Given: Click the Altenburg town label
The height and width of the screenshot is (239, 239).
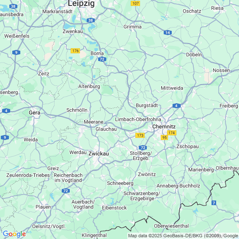Looking at the screenshot, I should [x=89, y=86].
